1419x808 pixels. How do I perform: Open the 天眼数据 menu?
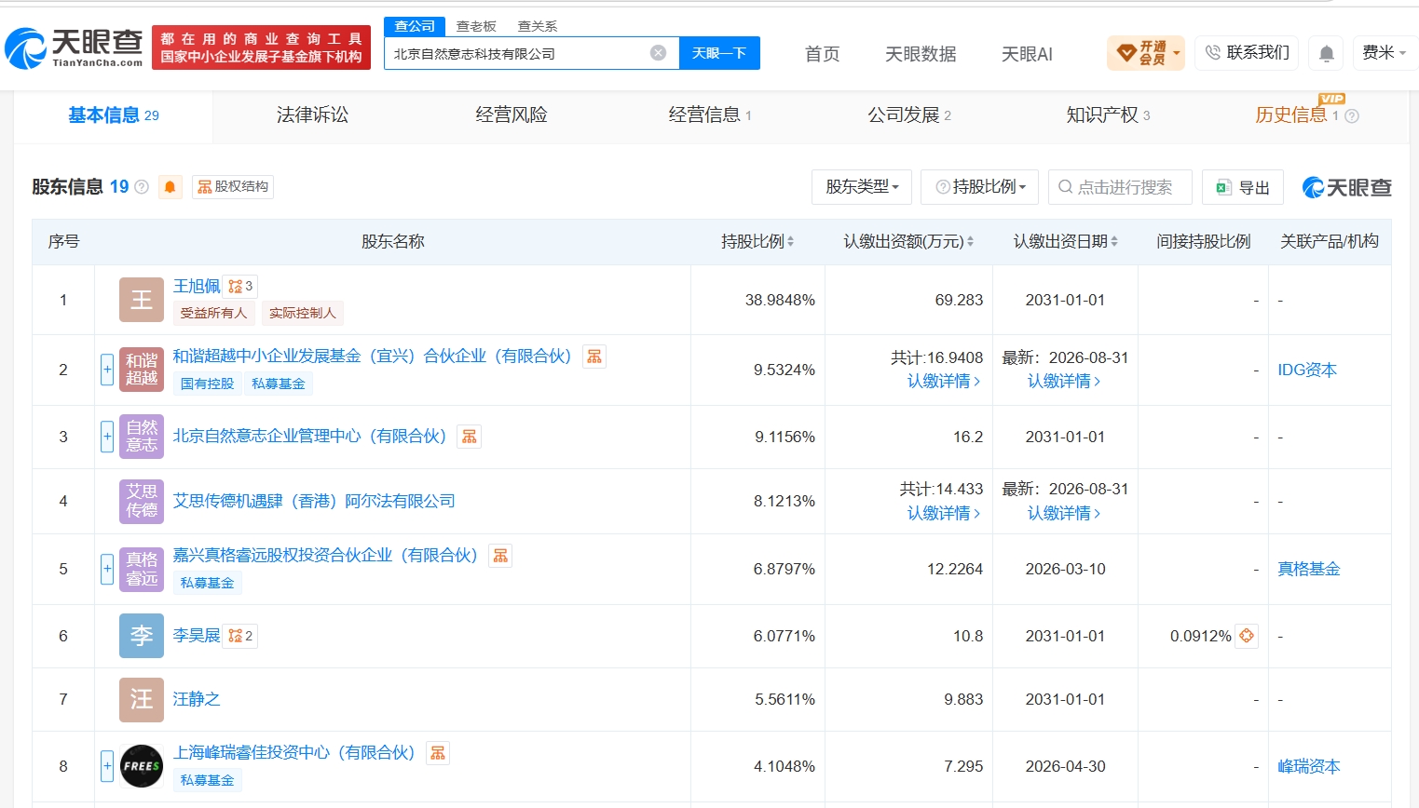click(x=921, y=54)
